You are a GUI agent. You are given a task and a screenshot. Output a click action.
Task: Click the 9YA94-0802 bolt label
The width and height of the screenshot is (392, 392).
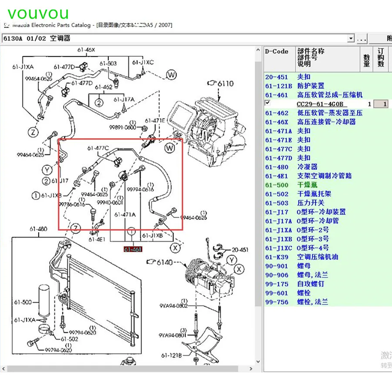174,305
